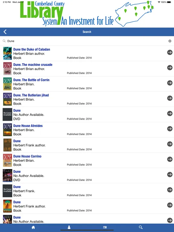This screenshot has width=174, height=232.
Task: Tap Published Date: 2014 on Dune House Corrino row
Action: [x=79, y=165]
